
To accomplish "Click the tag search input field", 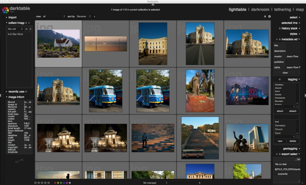I will click(286, 117).
